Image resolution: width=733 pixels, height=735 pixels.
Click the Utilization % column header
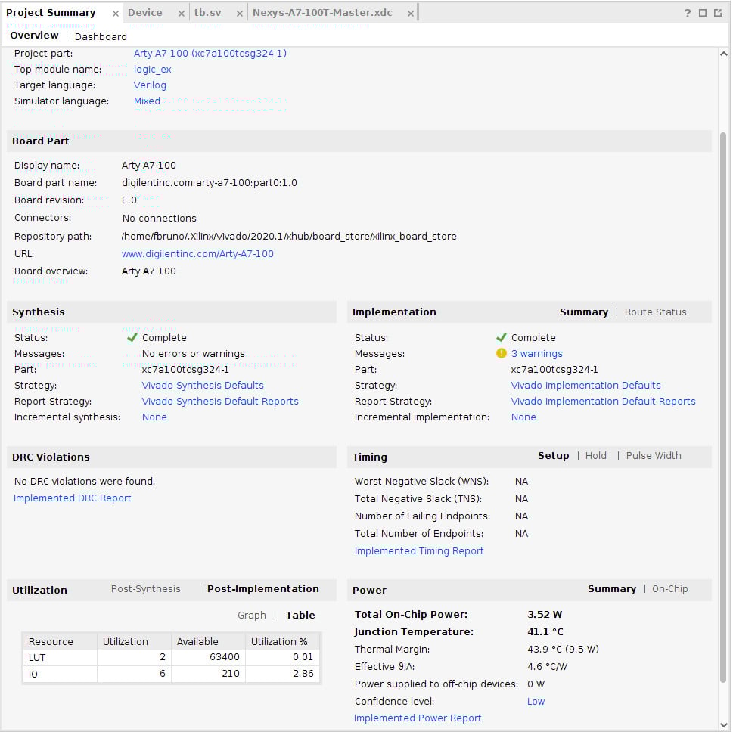pos(283,642)
